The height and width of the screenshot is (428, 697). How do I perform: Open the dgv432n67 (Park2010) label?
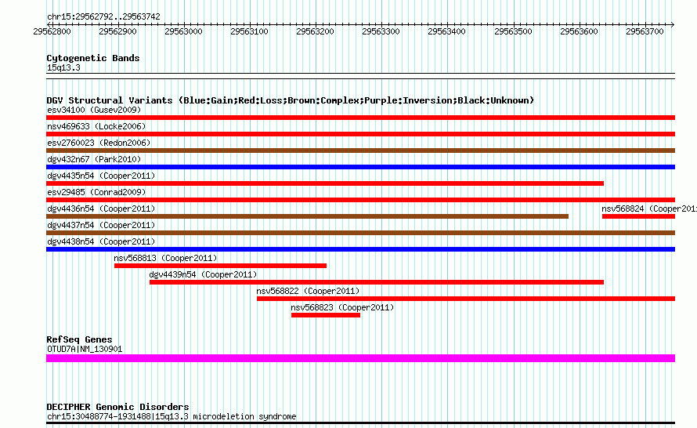[94, 159]
